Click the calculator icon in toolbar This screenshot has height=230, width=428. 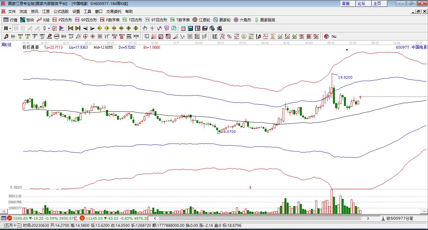coord(190,28)
